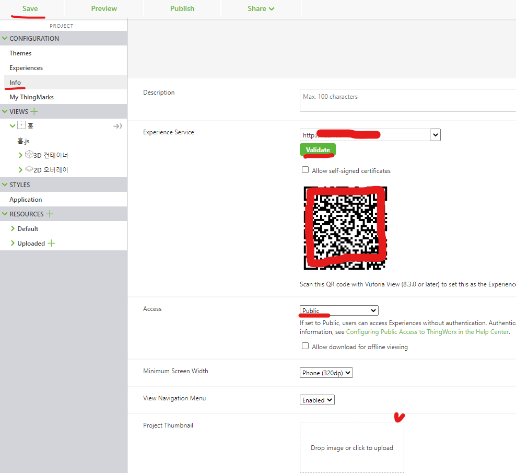Click the Save button in the toolbar
The width and height of the screenshot is (516, 473).
(30, 8)
